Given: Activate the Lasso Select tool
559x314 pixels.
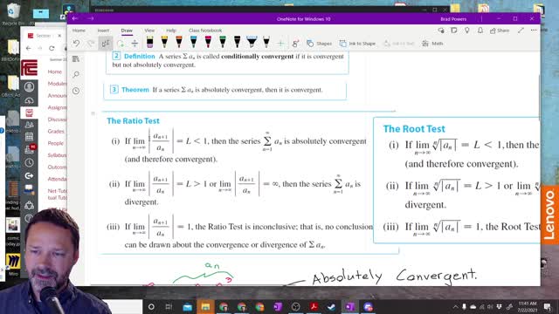Looking at the screenshot, I should (x=121, y=44).
